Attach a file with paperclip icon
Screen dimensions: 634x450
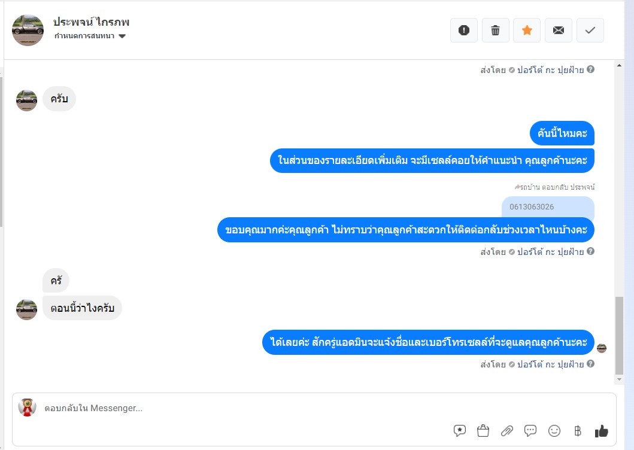[x=506, y=431]
